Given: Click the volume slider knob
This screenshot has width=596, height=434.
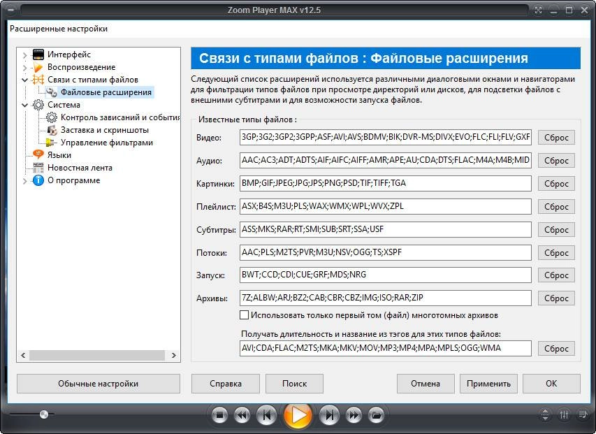Looking at the screenshot, I should 44,414.
